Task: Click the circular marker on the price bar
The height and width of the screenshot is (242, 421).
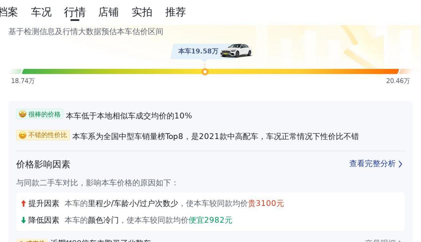Action: [x=205, y=72]
